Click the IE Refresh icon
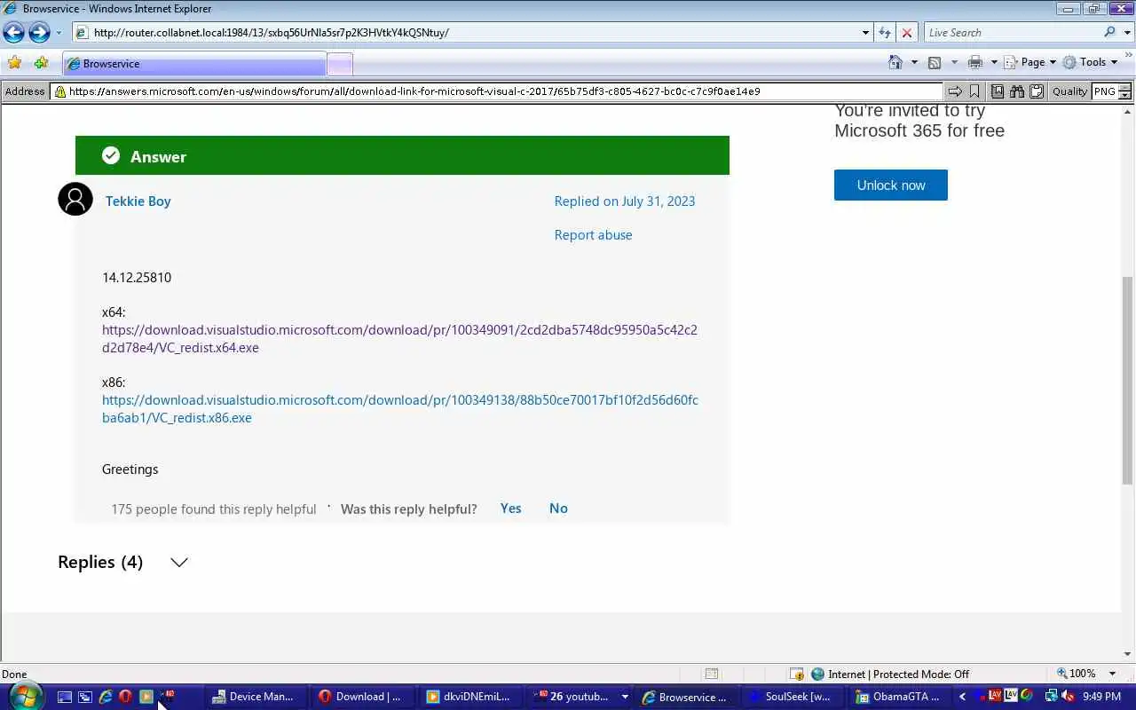The height and width of the screenshot is (710, 1136). (x=885, y=33)
